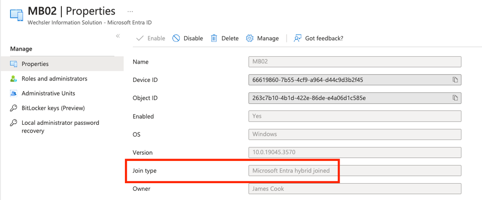Click the OS field showing Windows

[355, 134]
